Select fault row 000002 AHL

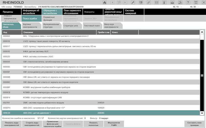coord(101,36)
